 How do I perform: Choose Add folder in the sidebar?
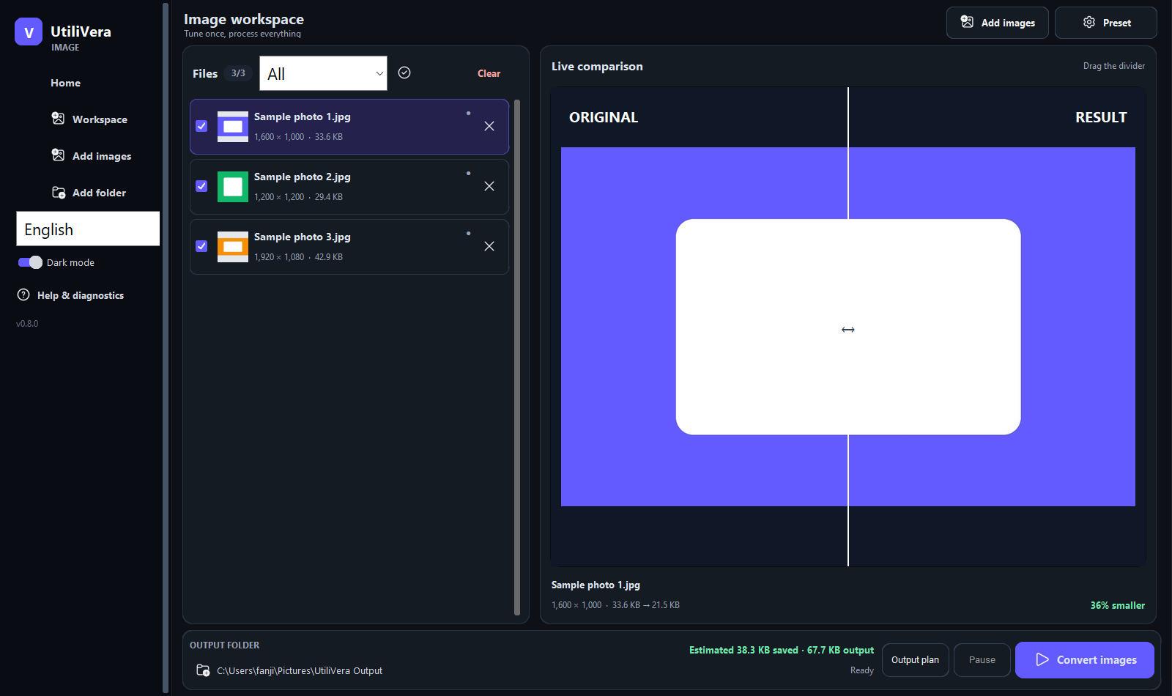coord(89,193)
